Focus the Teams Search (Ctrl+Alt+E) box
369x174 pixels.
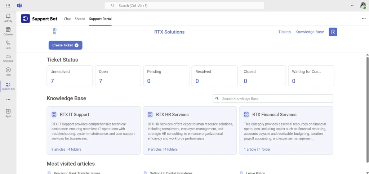coord(184,5)
